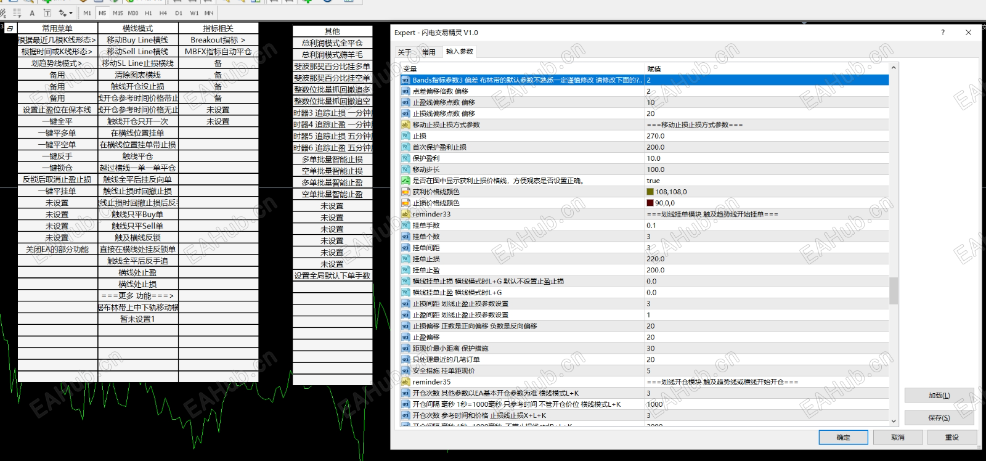Click the color-type icon beside 止损价格线颜色
Screen dimensions: 986x461
(405, 203)
